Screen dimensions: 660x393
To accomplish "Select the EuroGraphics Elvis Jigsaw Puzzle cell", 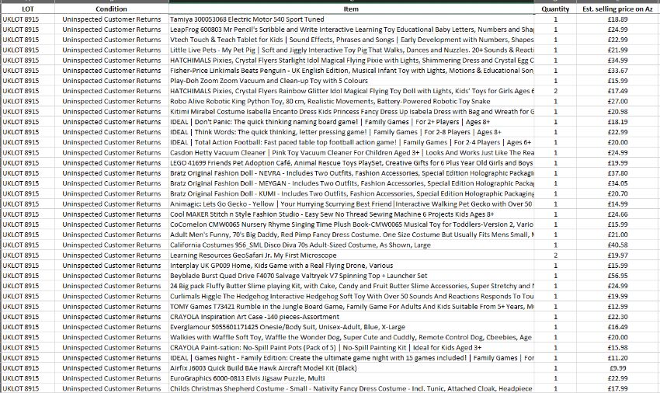I will 352,378.
